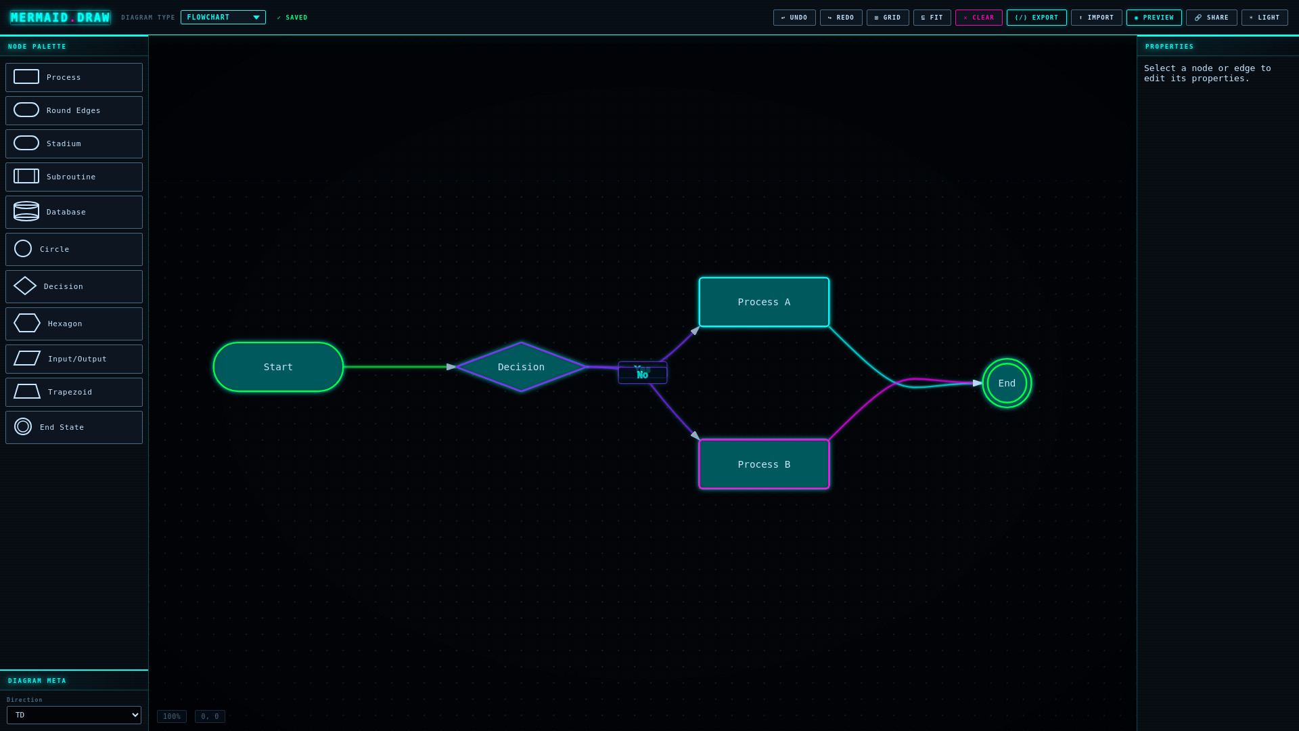This screenshot has height=731, width=1299.
Task: Select the Start node on canvas
Action: coord(278,367)
